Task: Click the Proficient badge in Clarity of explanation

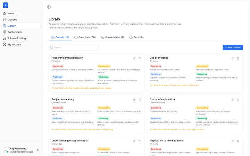Action: pos(156,119)
